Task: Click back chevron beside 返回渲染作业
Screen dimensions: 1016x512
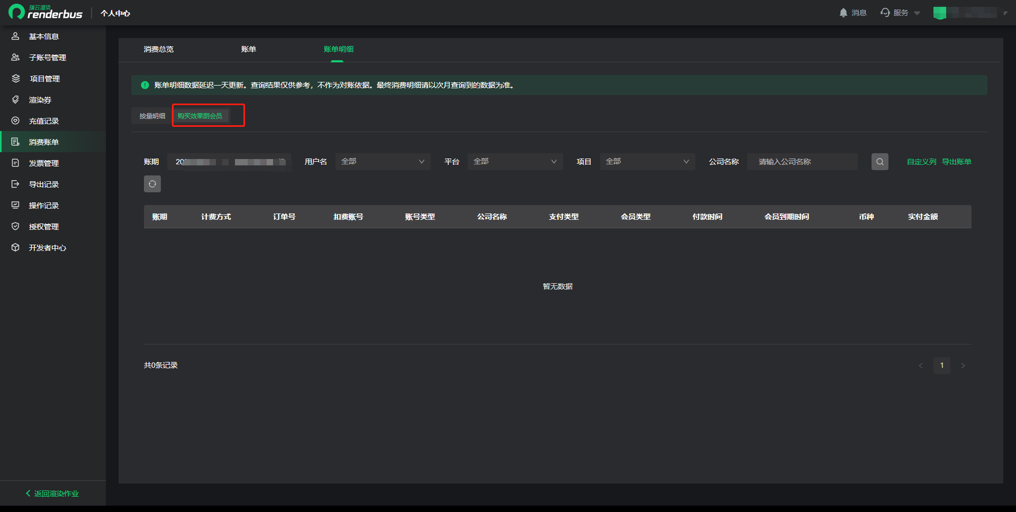Action: click(x=28, y=494)
